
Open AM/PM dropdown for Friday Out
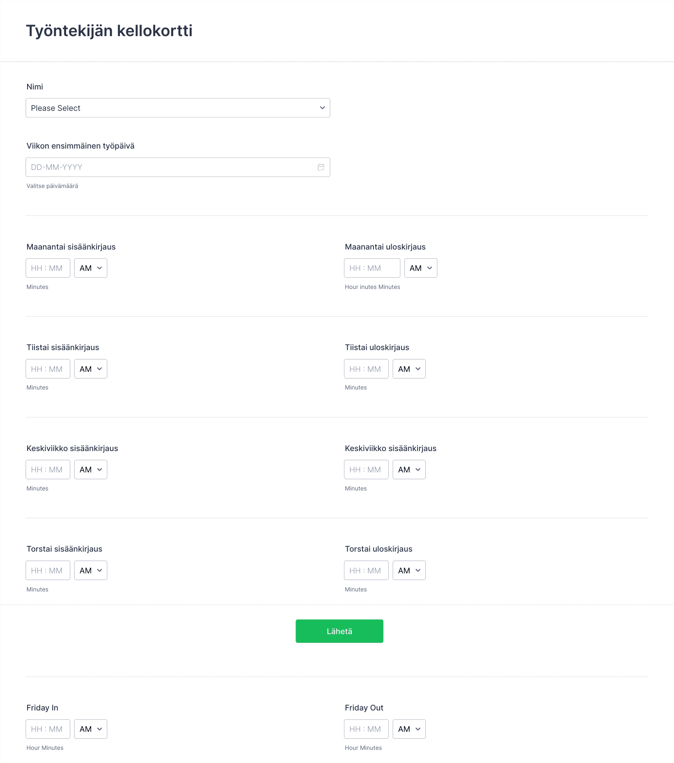409,729
